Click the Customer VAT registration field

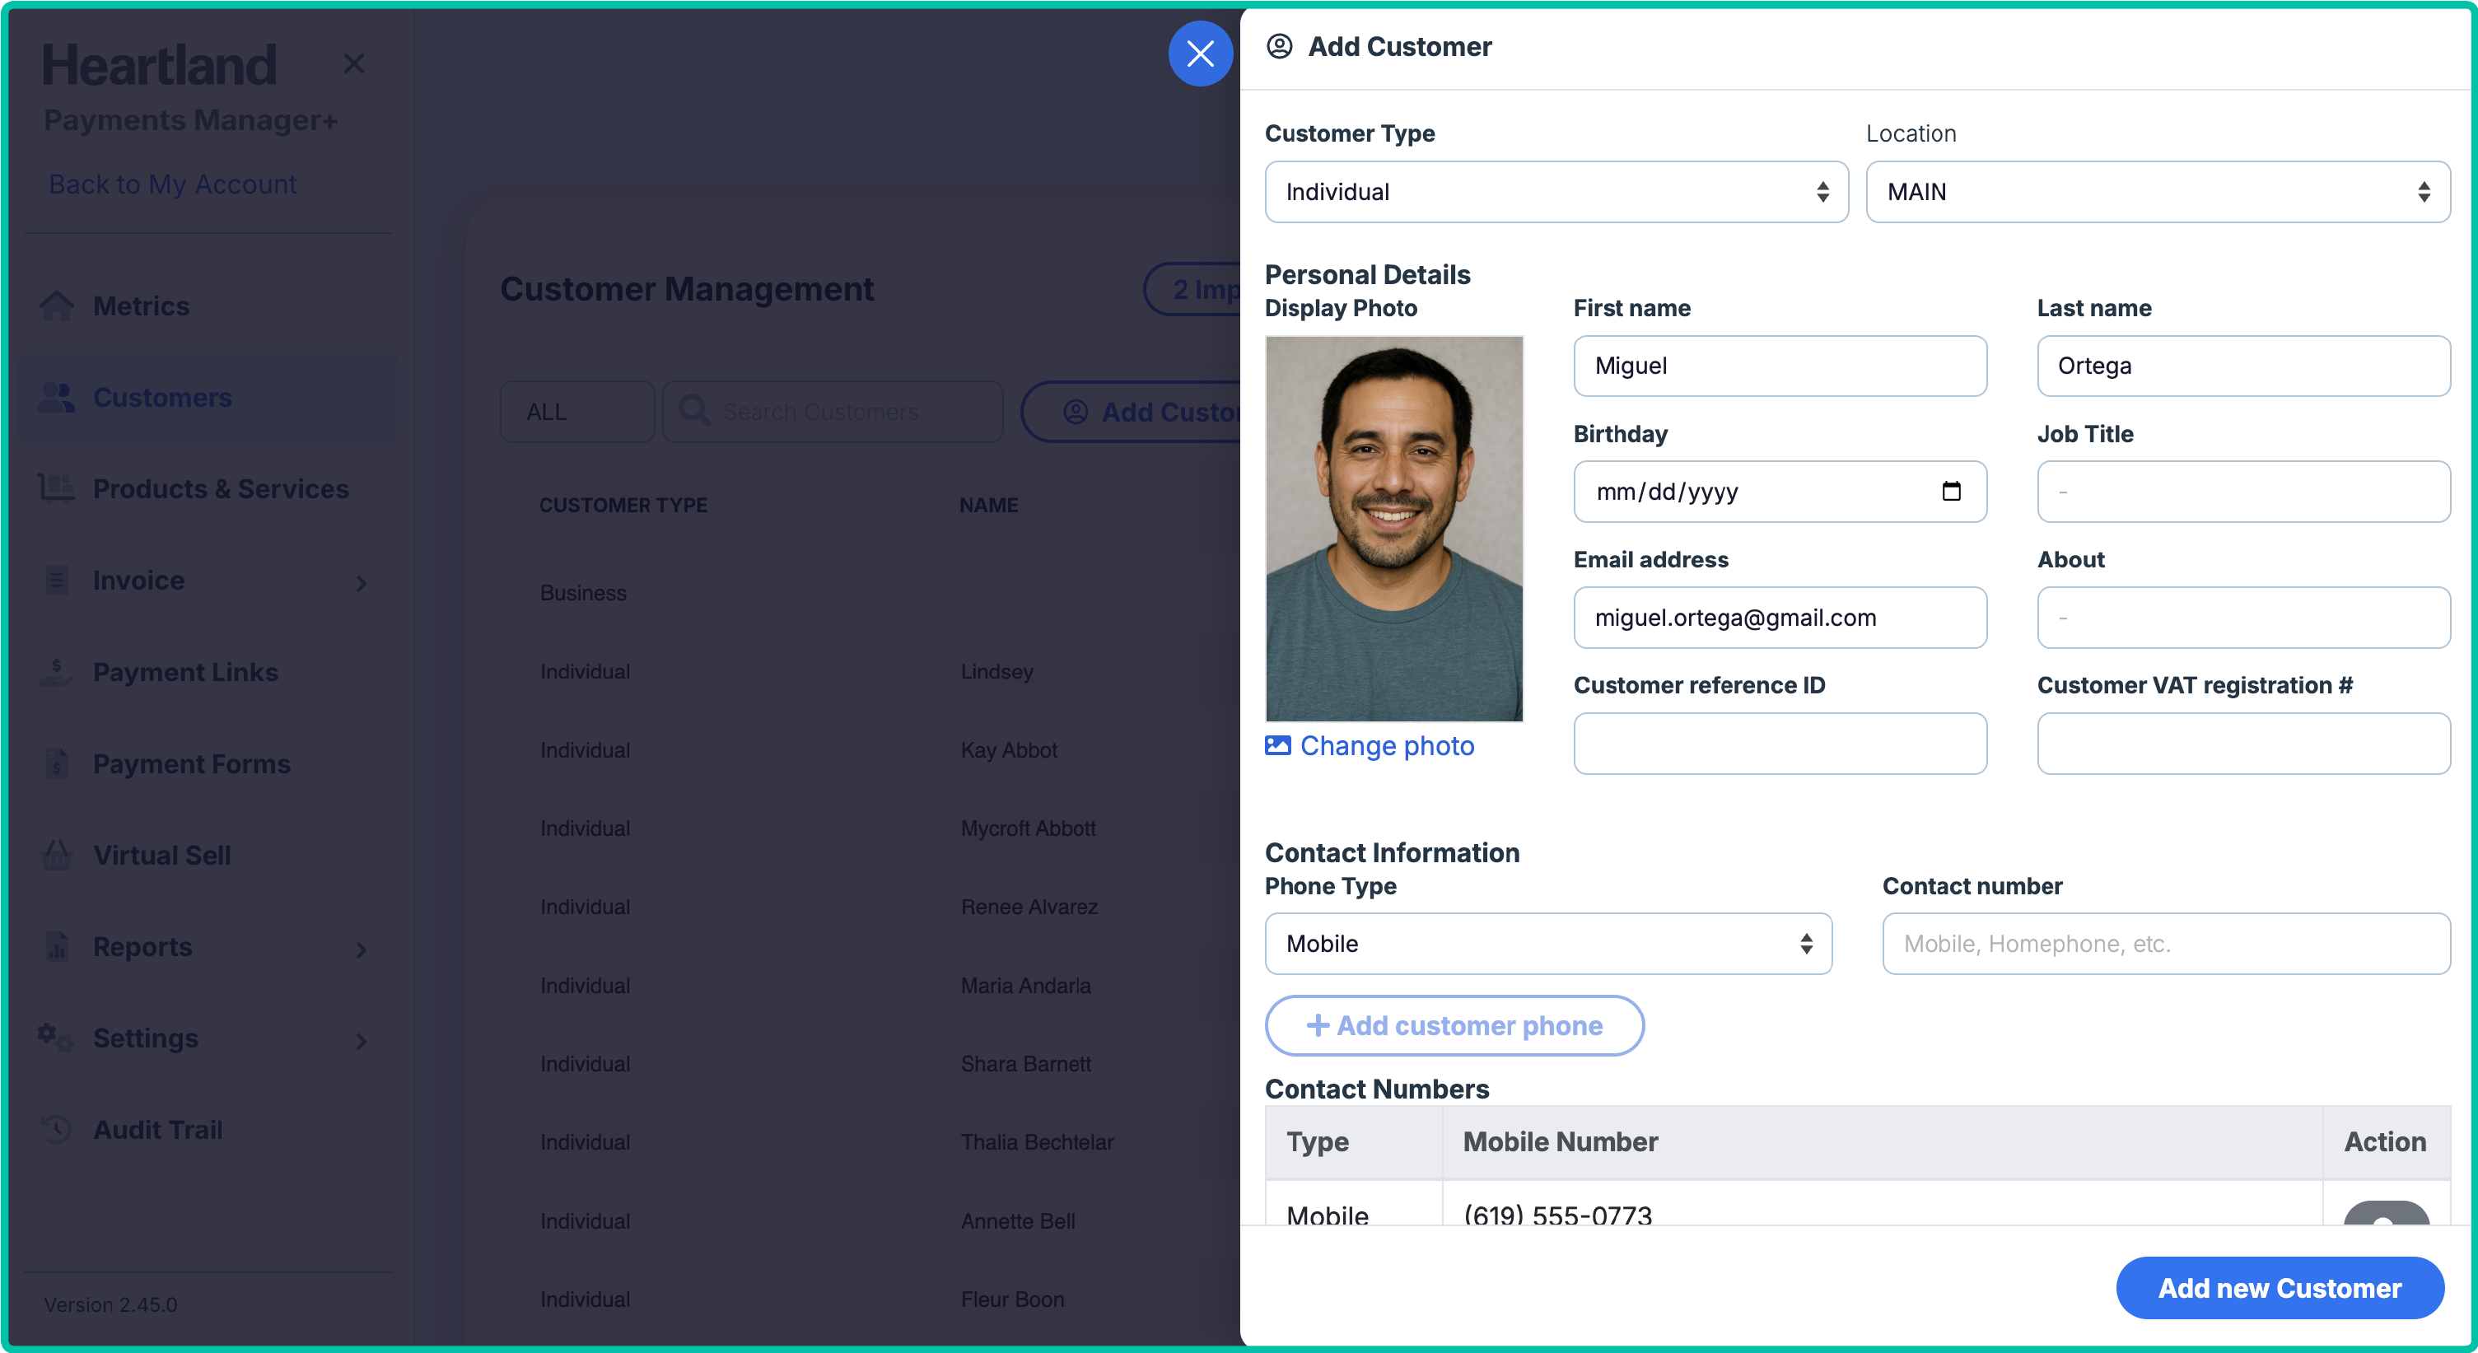[x=2242, y=744]
